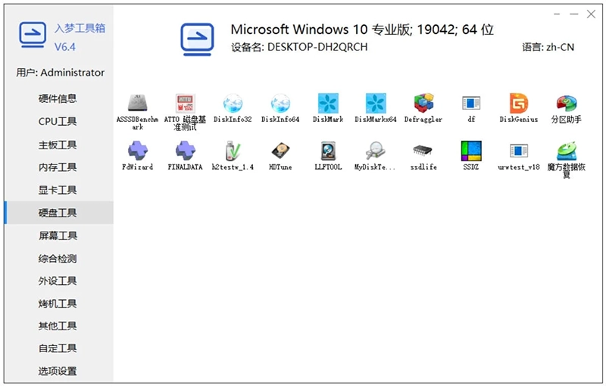Open the SSDZ colorful icon
This screenshot has height=387, width=606.
pos(471,151)
